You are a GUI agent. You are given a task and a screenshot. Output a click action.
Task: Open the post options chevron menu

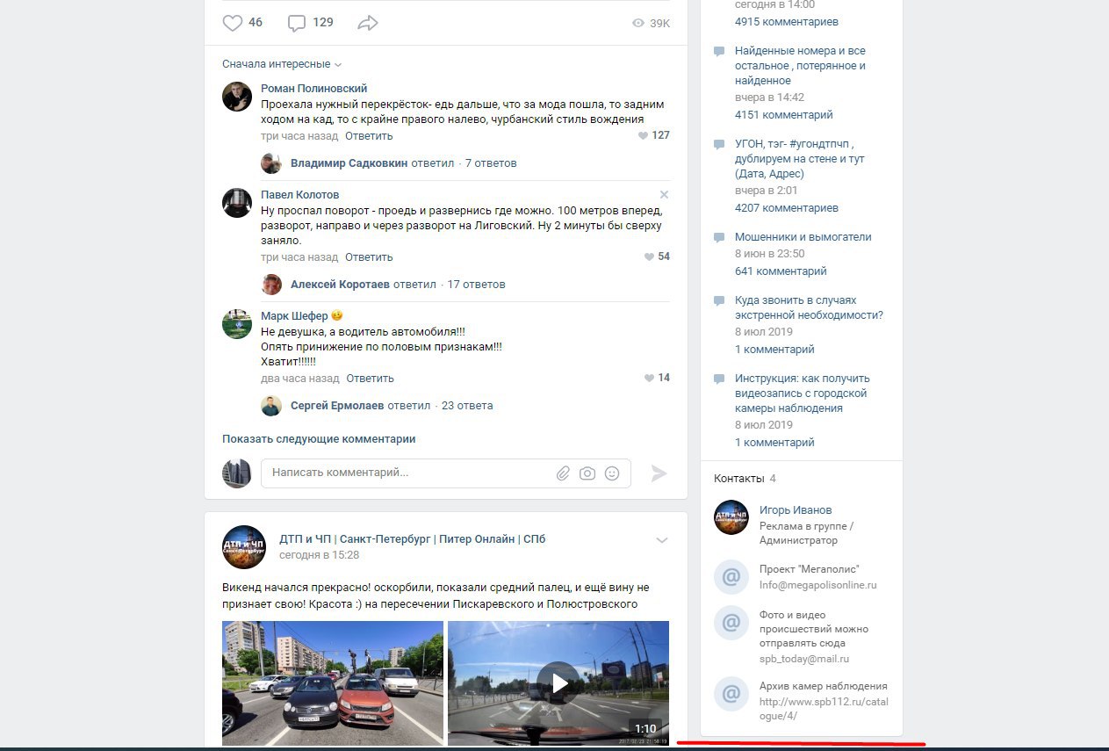pyautogui.click(x=662, y=540)
